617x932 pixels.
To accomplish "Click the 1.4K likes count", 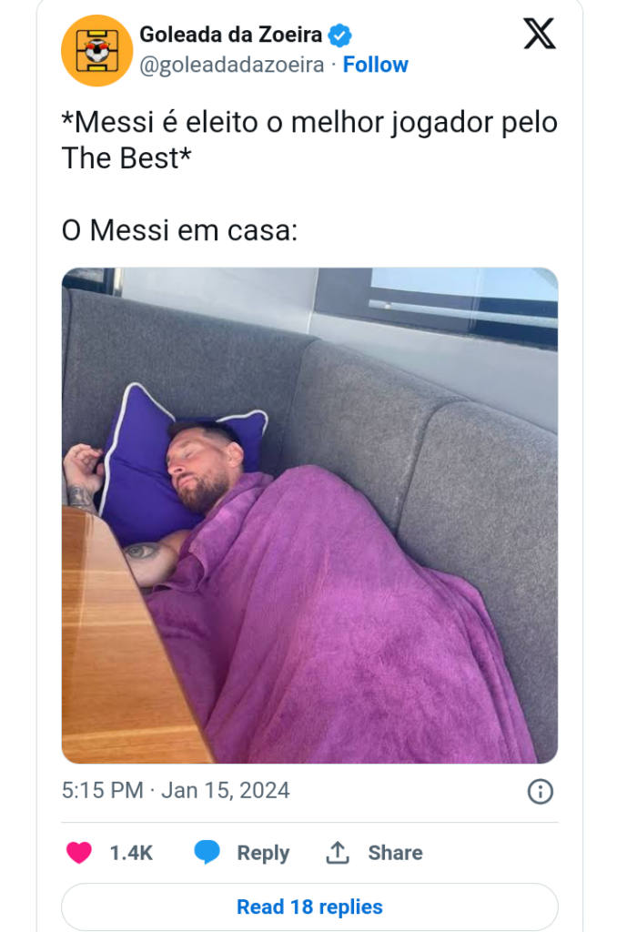I will [x=131, y=852].
